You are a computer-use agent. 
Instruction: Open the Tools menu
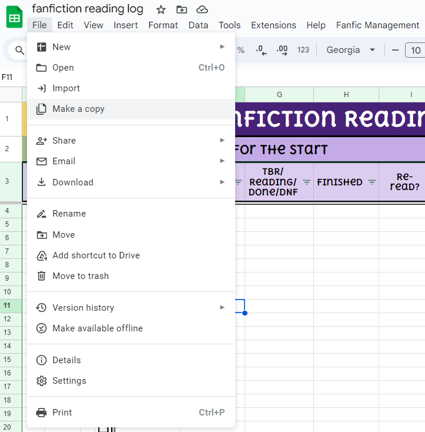[x=230, y=25]
